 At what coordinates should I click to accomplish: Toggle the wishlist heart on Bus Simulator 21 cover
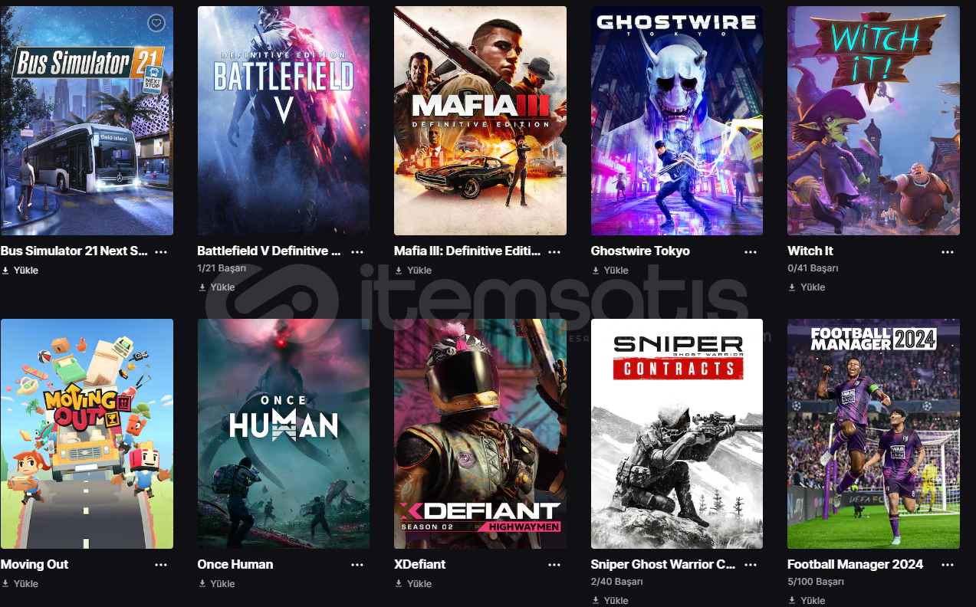(x=156, y=24)
